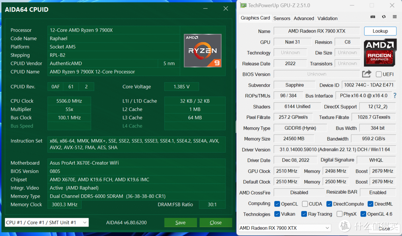Minimize the GPU-Z window

pyautogui.click(x=352, y=5)
